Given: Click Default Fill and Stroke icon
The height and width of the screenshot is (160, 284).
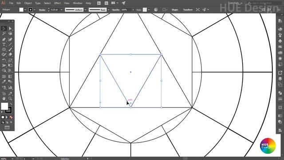Looking at the screenshot, I should coord(2,112).
